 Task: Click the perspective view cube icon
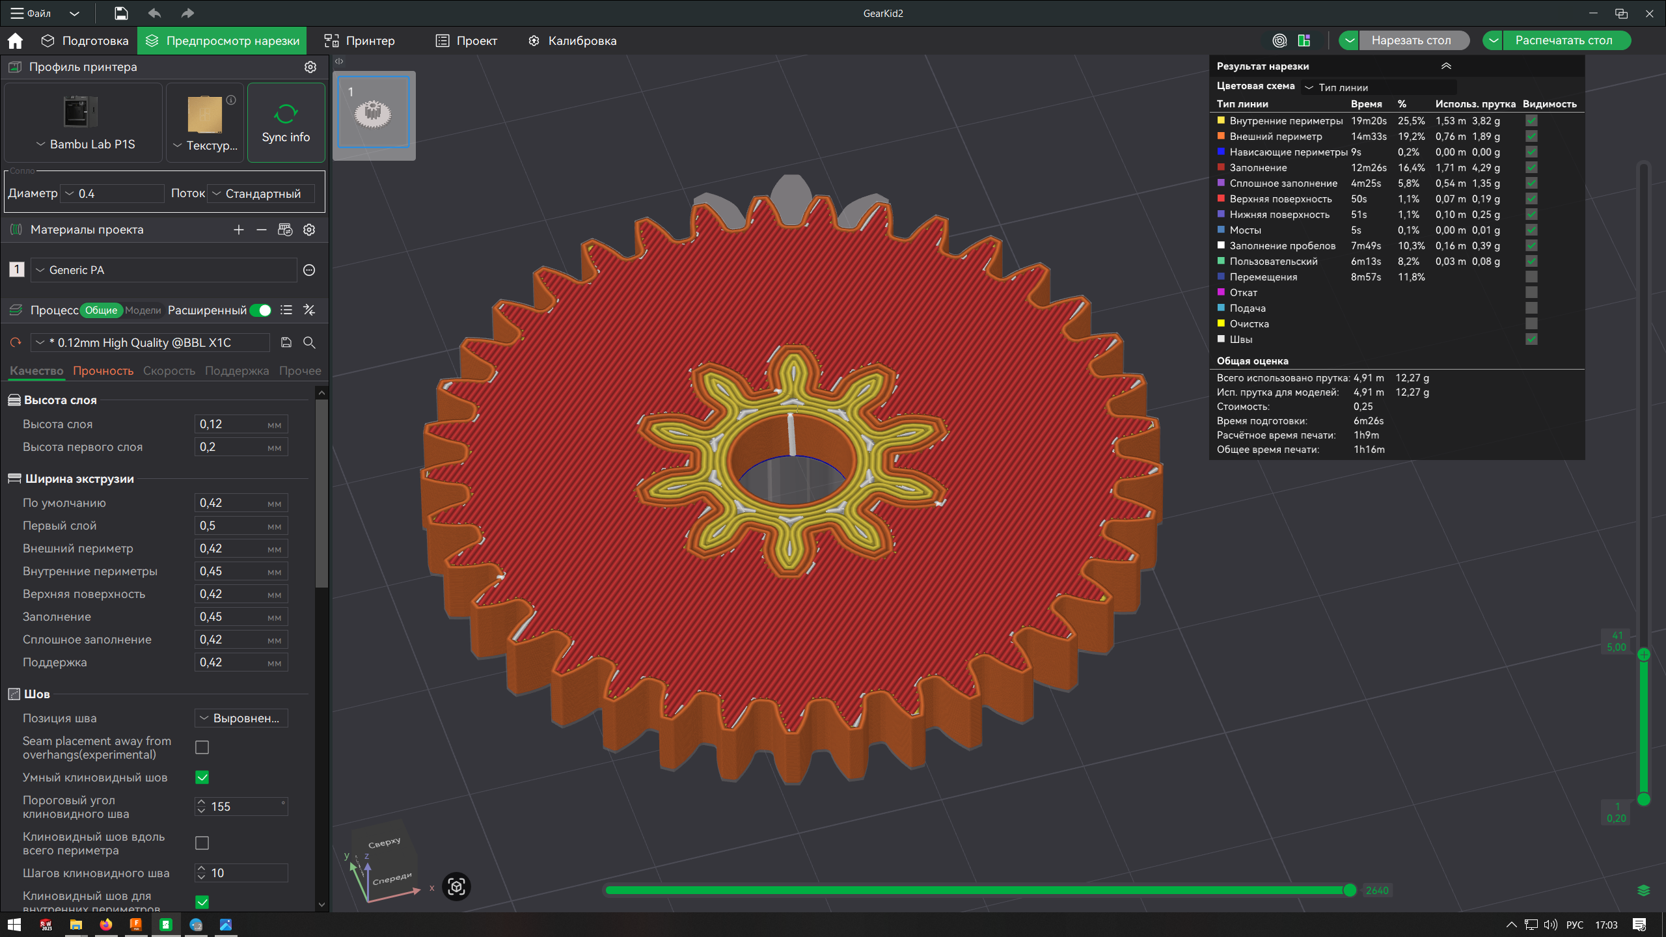456,886
